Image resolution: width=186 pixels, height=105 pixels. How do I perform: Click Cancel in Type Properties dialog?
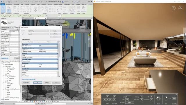coord(47,83)
